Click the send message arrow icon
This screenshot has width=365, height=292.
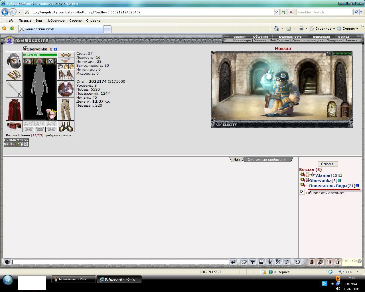tap(233, 262)
